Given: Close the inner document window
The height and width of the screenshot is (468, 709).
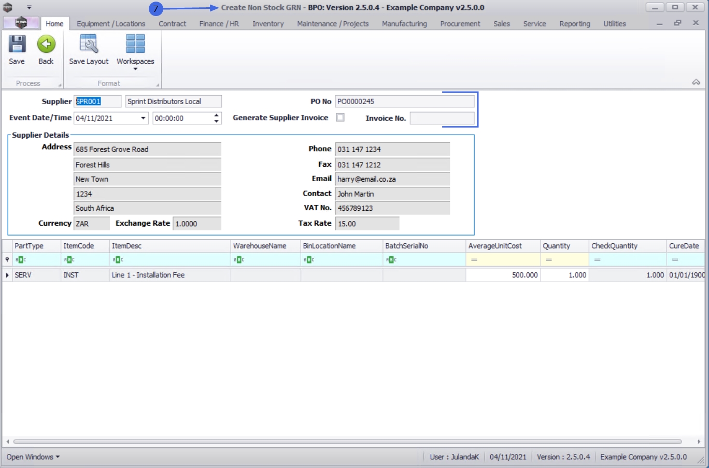Looking at the screenshot, I should [x=696, y=23].
